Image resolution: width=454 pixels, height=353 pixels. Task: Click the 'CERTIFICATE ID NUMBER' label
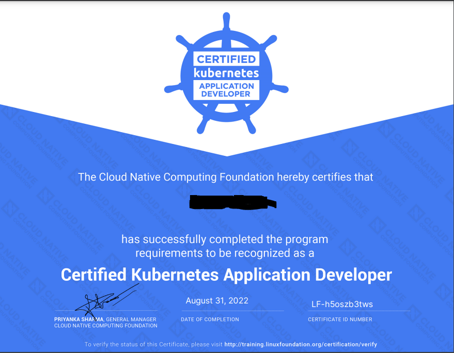pos(340,319)
